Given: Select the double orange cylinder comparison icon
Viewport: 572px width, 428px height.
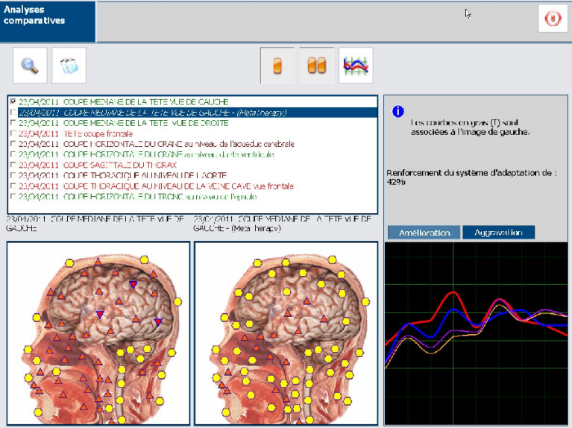Looking at the screenshot, I should pos(316,66).
